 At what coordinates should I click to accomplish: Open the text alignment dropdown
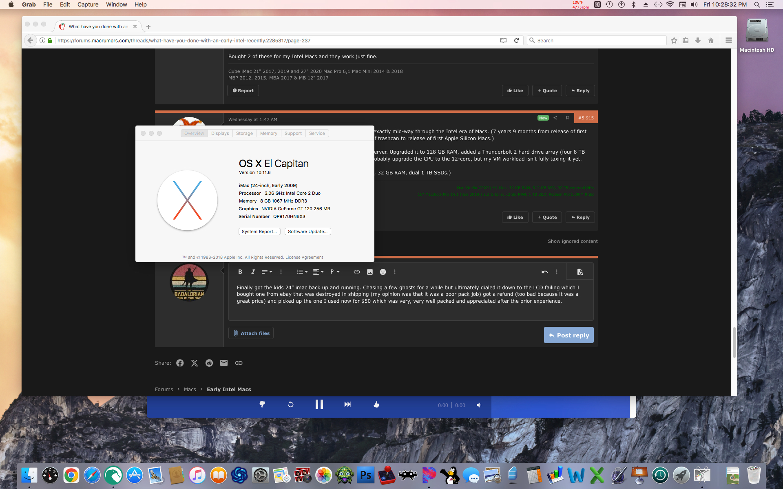[x=318, y=272]
